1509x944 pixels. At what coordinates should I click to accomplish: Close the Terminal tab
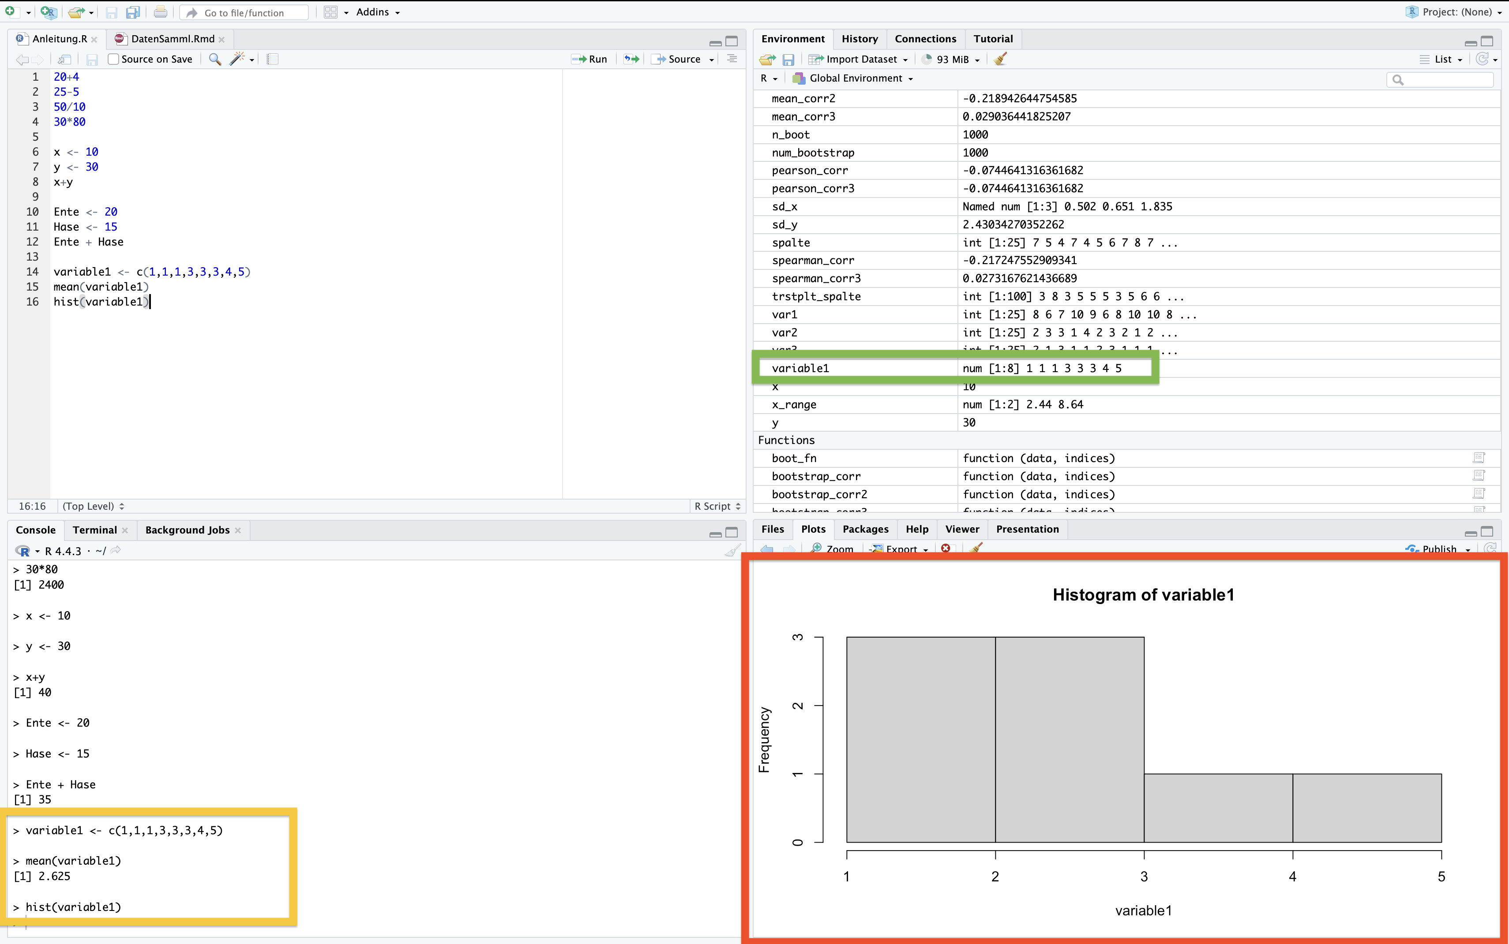point(125,530)
